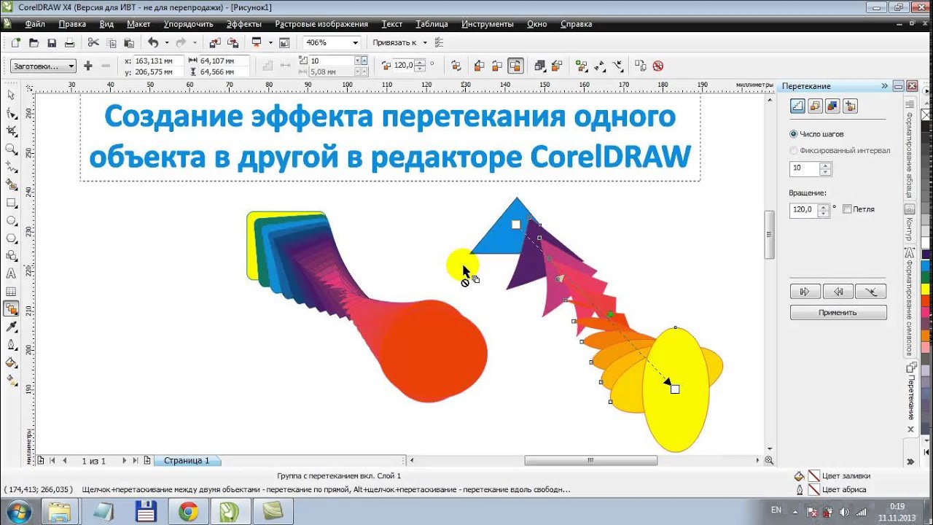
Task: Select the Rectangle tool
Action: pyautogui.click(x=11, y=203)
